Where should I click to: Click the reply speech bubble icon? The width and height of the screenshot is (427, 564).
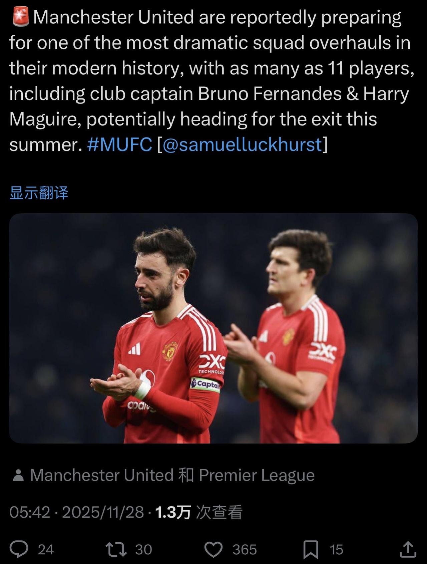click(19, 549)
